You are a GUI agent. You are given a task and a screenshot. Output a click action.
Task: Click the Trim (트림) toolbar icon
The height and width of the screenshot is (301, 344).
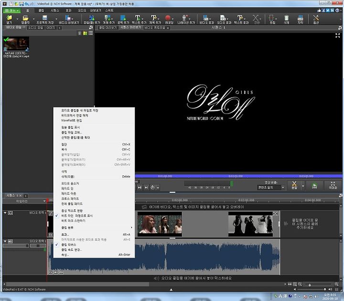tap(271, 18)
